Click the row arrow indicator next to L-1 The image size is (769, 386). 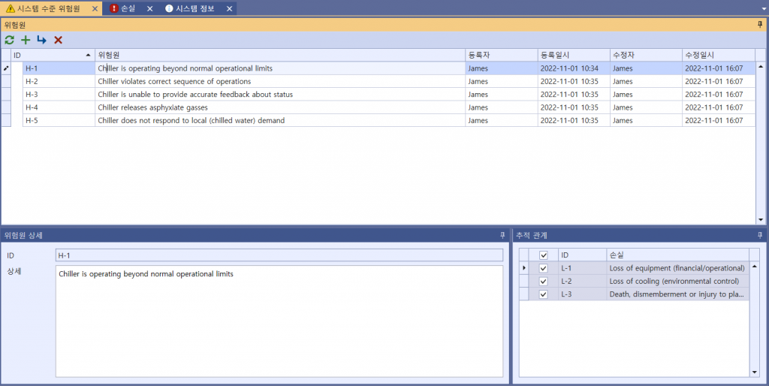[x=523, y=268]
